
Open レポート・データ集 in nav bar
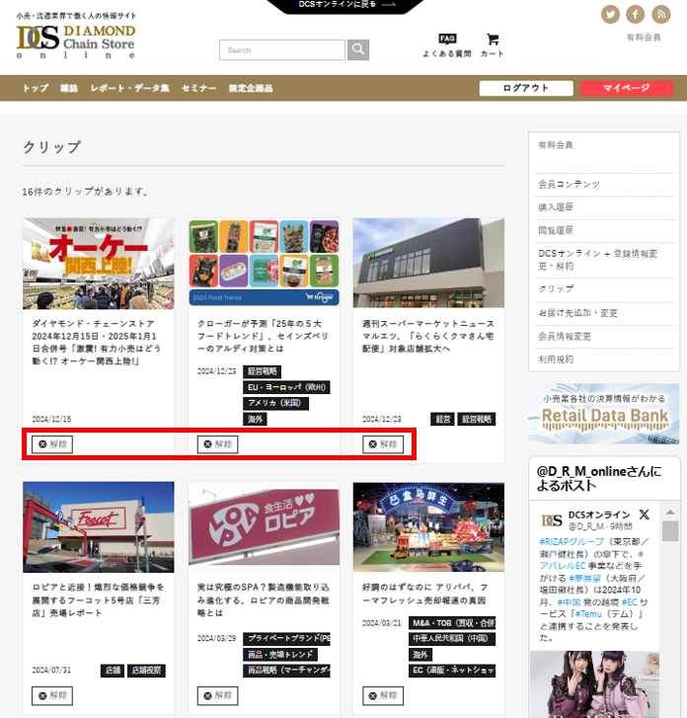click(x=129, y=88)
